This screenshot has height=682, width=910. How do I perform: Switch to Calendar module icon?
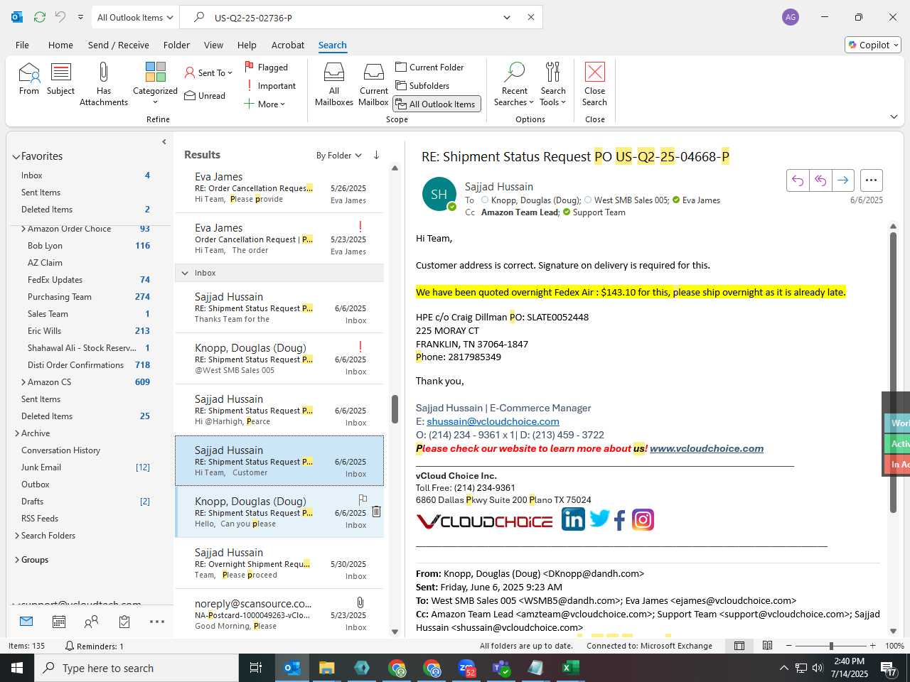pos(59,622)
